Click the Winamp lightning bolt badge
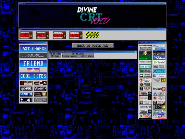 pyautogui.click(x=145, y=53)
